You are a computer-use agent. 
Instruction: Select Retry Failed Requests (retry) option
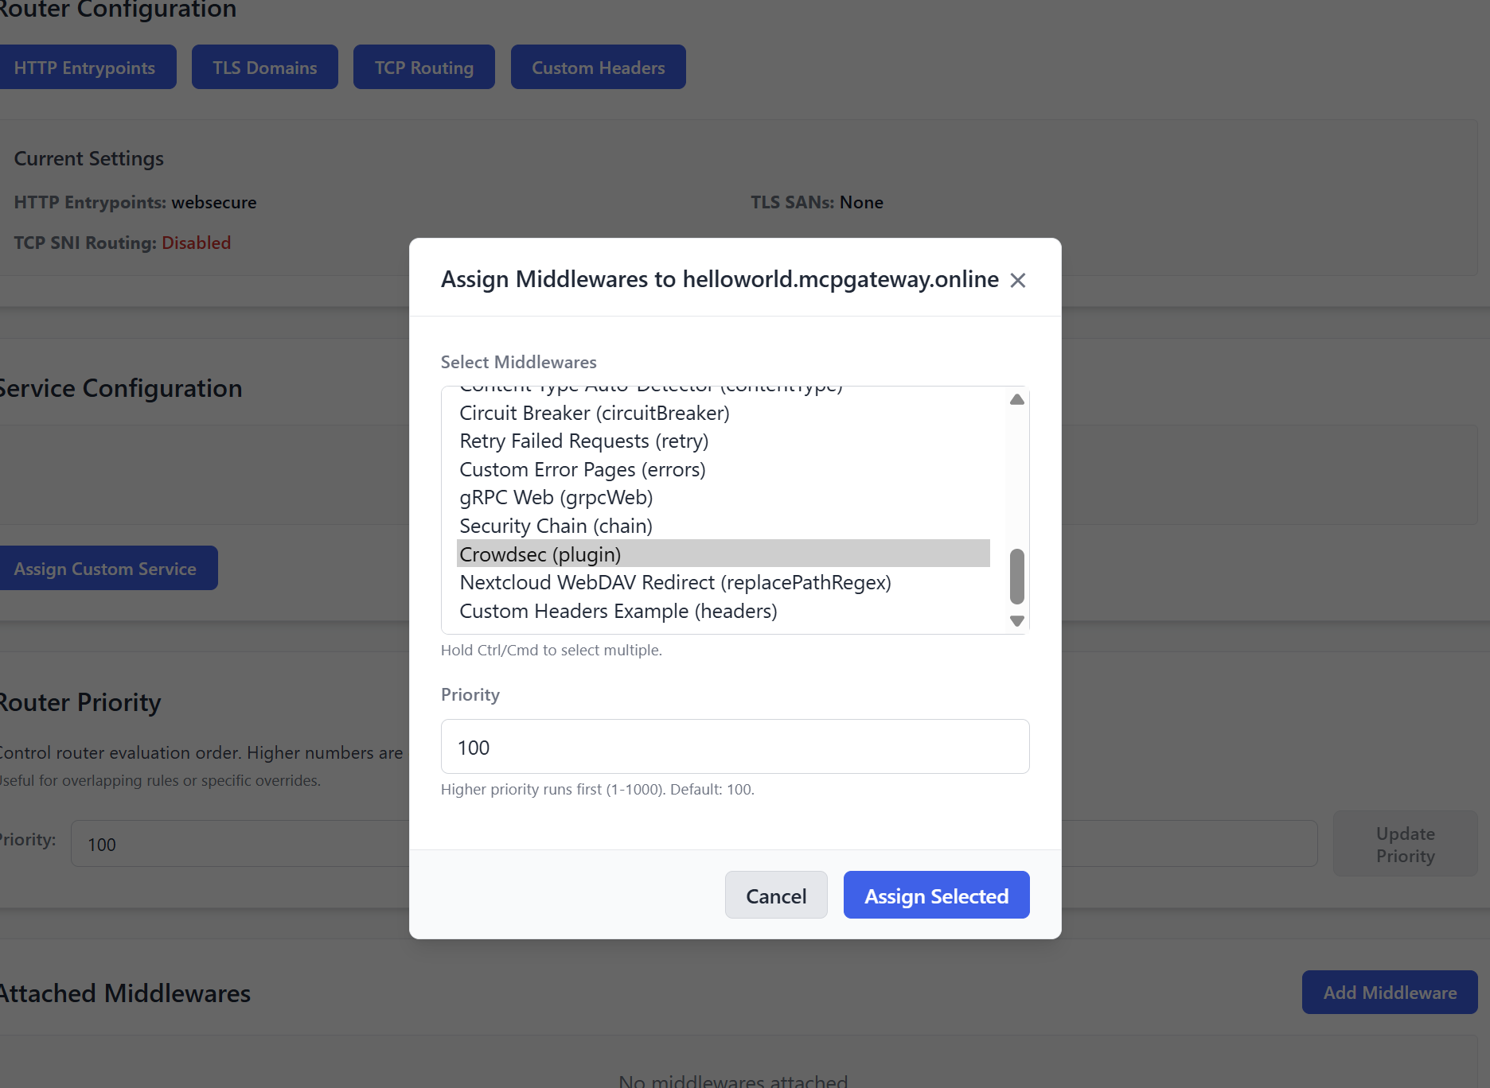coord(723,441)
